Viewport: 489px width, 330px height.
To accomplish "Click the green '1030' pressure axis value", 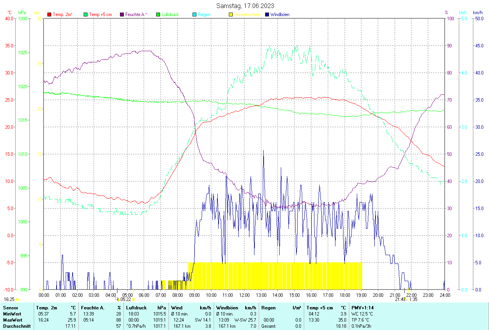I will pos(23,18).
